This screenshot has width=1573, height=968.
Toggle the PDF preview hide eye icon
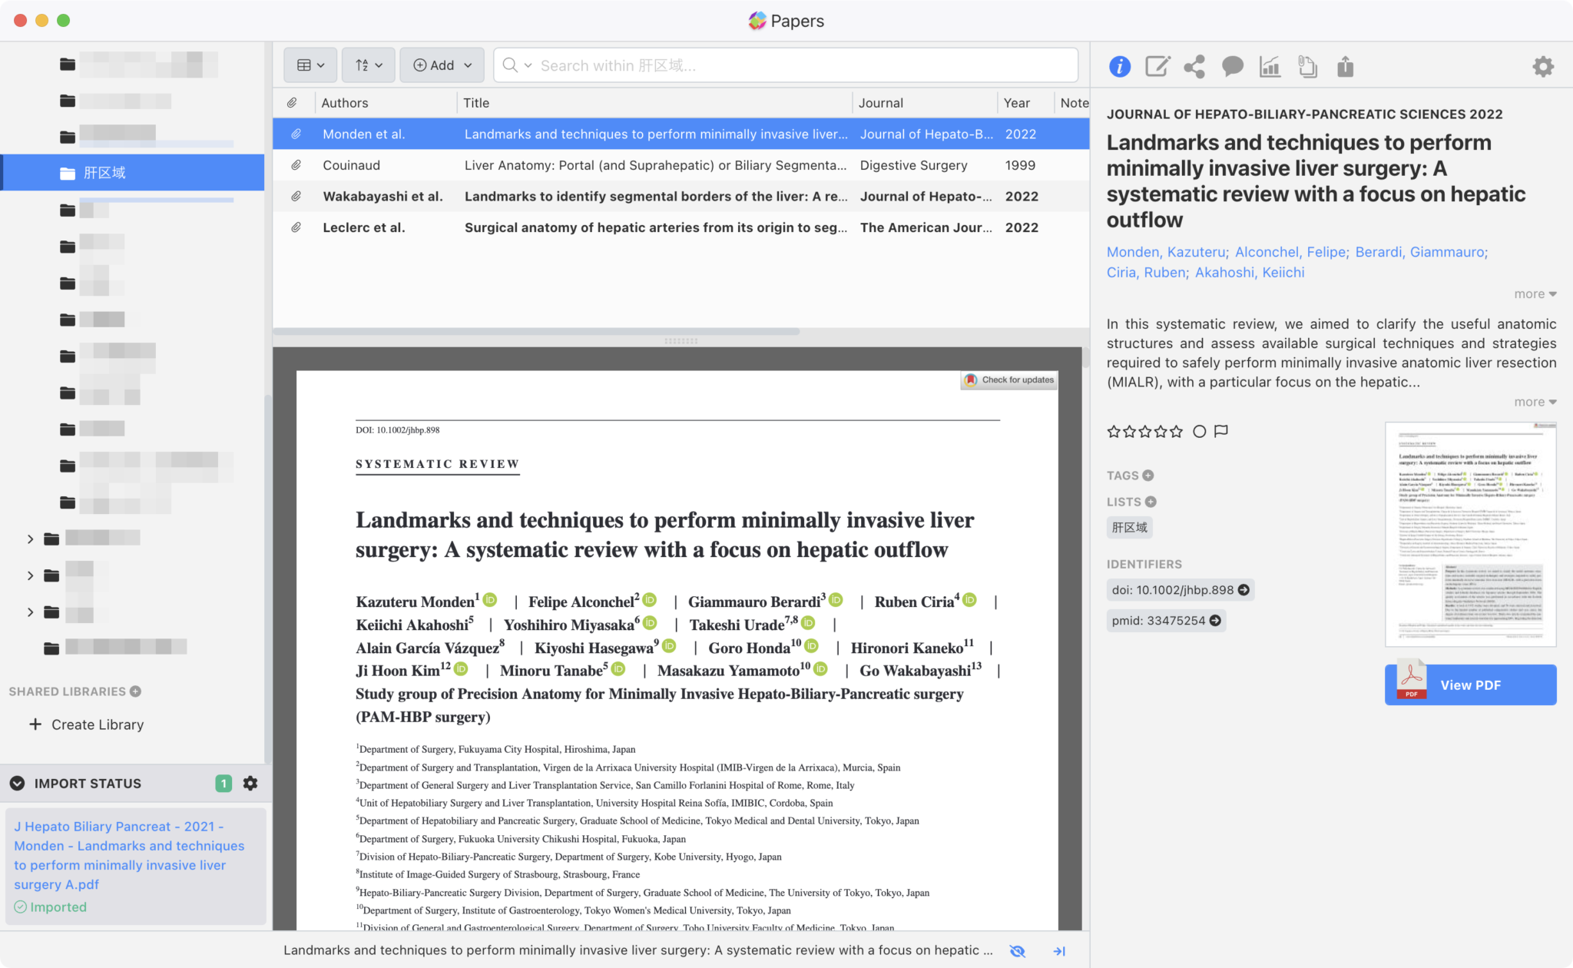[1018, 950]
